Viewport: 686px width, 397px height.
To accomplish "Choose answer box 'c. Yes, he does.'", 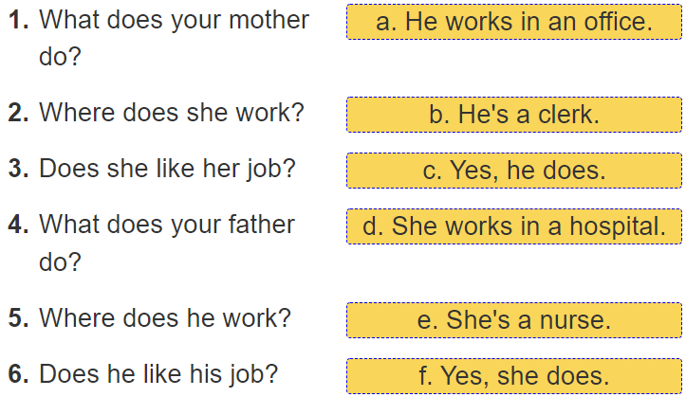I will 513,171.
